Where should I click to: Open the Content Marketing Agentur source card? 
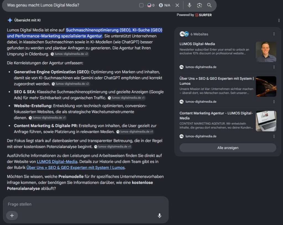coord(216,116)
